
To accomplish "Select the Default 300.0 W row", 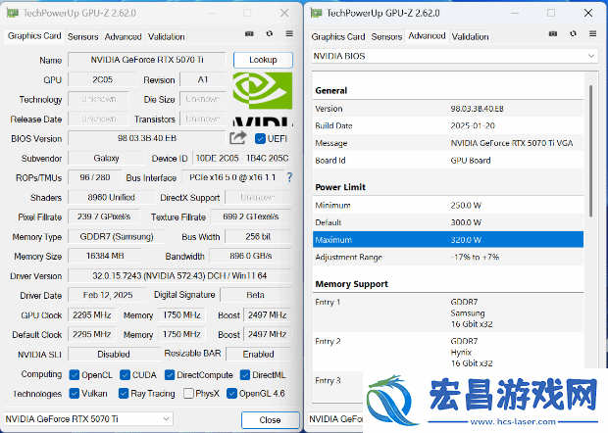I will tap(448, 222).
